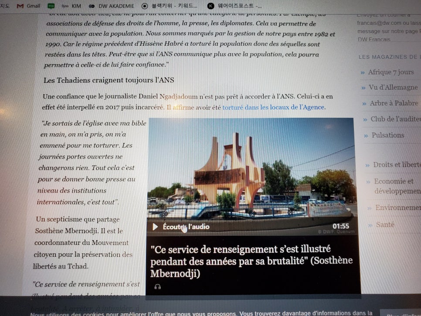421x316 pixels.
Task: Open the 'Environnement' sidebar link
Action: [398, 207]
